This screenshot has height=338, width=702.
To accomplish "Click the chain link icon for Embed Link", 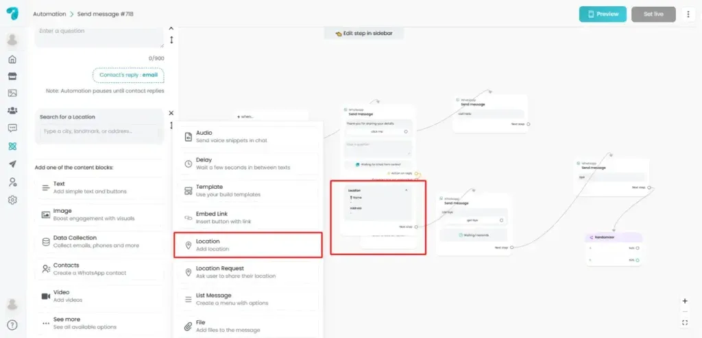I will point(189,218).
